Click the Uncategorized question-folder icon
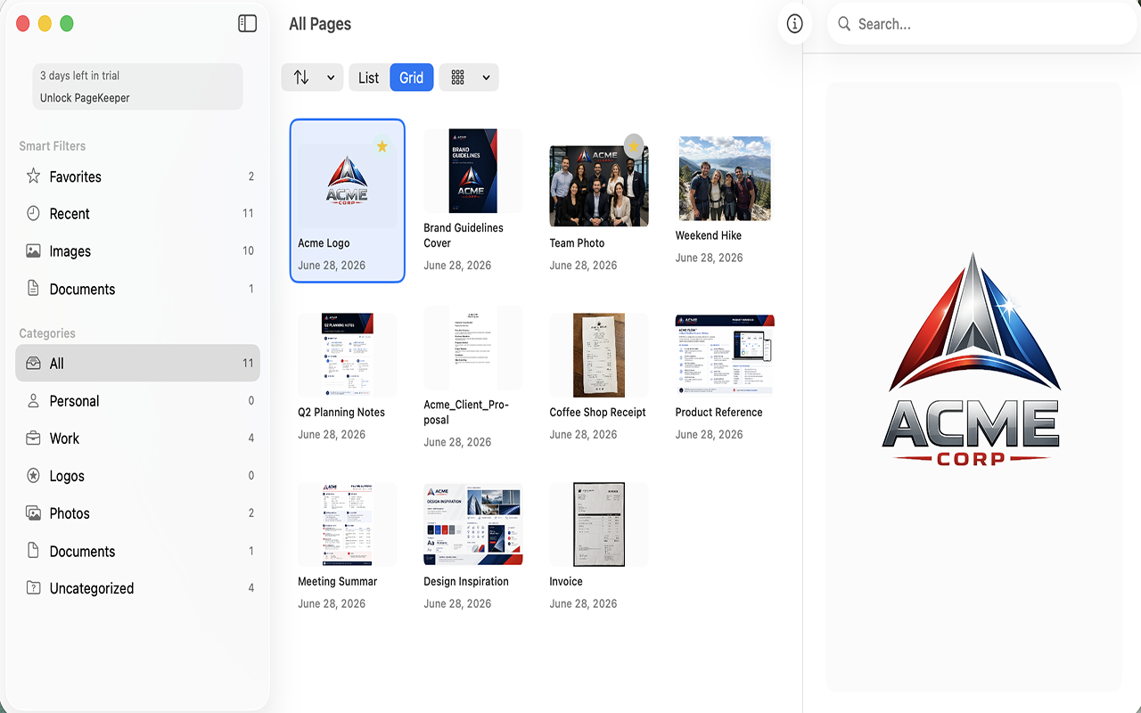 click(x=33, y=587)
